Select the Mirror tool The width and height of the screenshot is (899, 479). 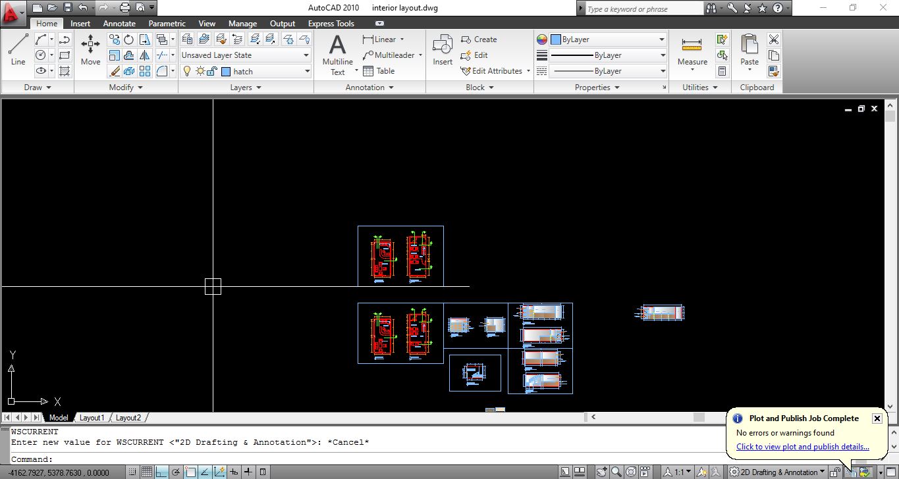click(145, 55)
